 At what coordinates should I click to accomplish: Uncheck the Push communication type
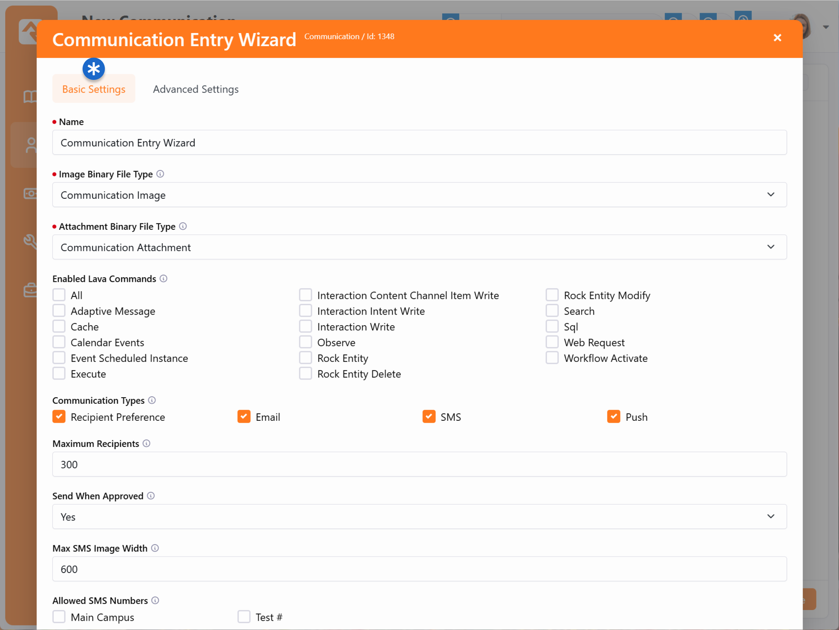(613, 417)
